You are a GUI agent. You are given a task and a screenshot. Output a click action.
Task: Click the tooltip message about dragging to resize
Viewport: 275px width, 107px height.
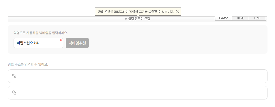pyautogui.click(x=136, y=12)
